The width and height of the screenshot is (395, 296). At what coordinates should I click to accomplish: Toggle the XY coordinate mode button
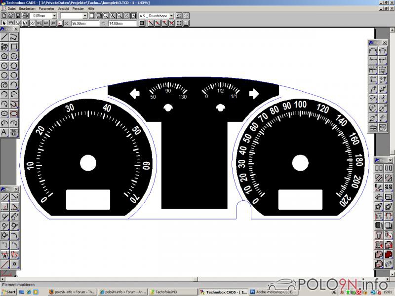[33, 23]
